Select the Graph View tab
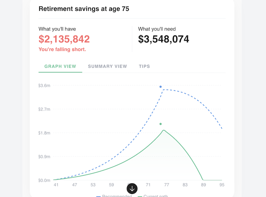 click(60, 67)
